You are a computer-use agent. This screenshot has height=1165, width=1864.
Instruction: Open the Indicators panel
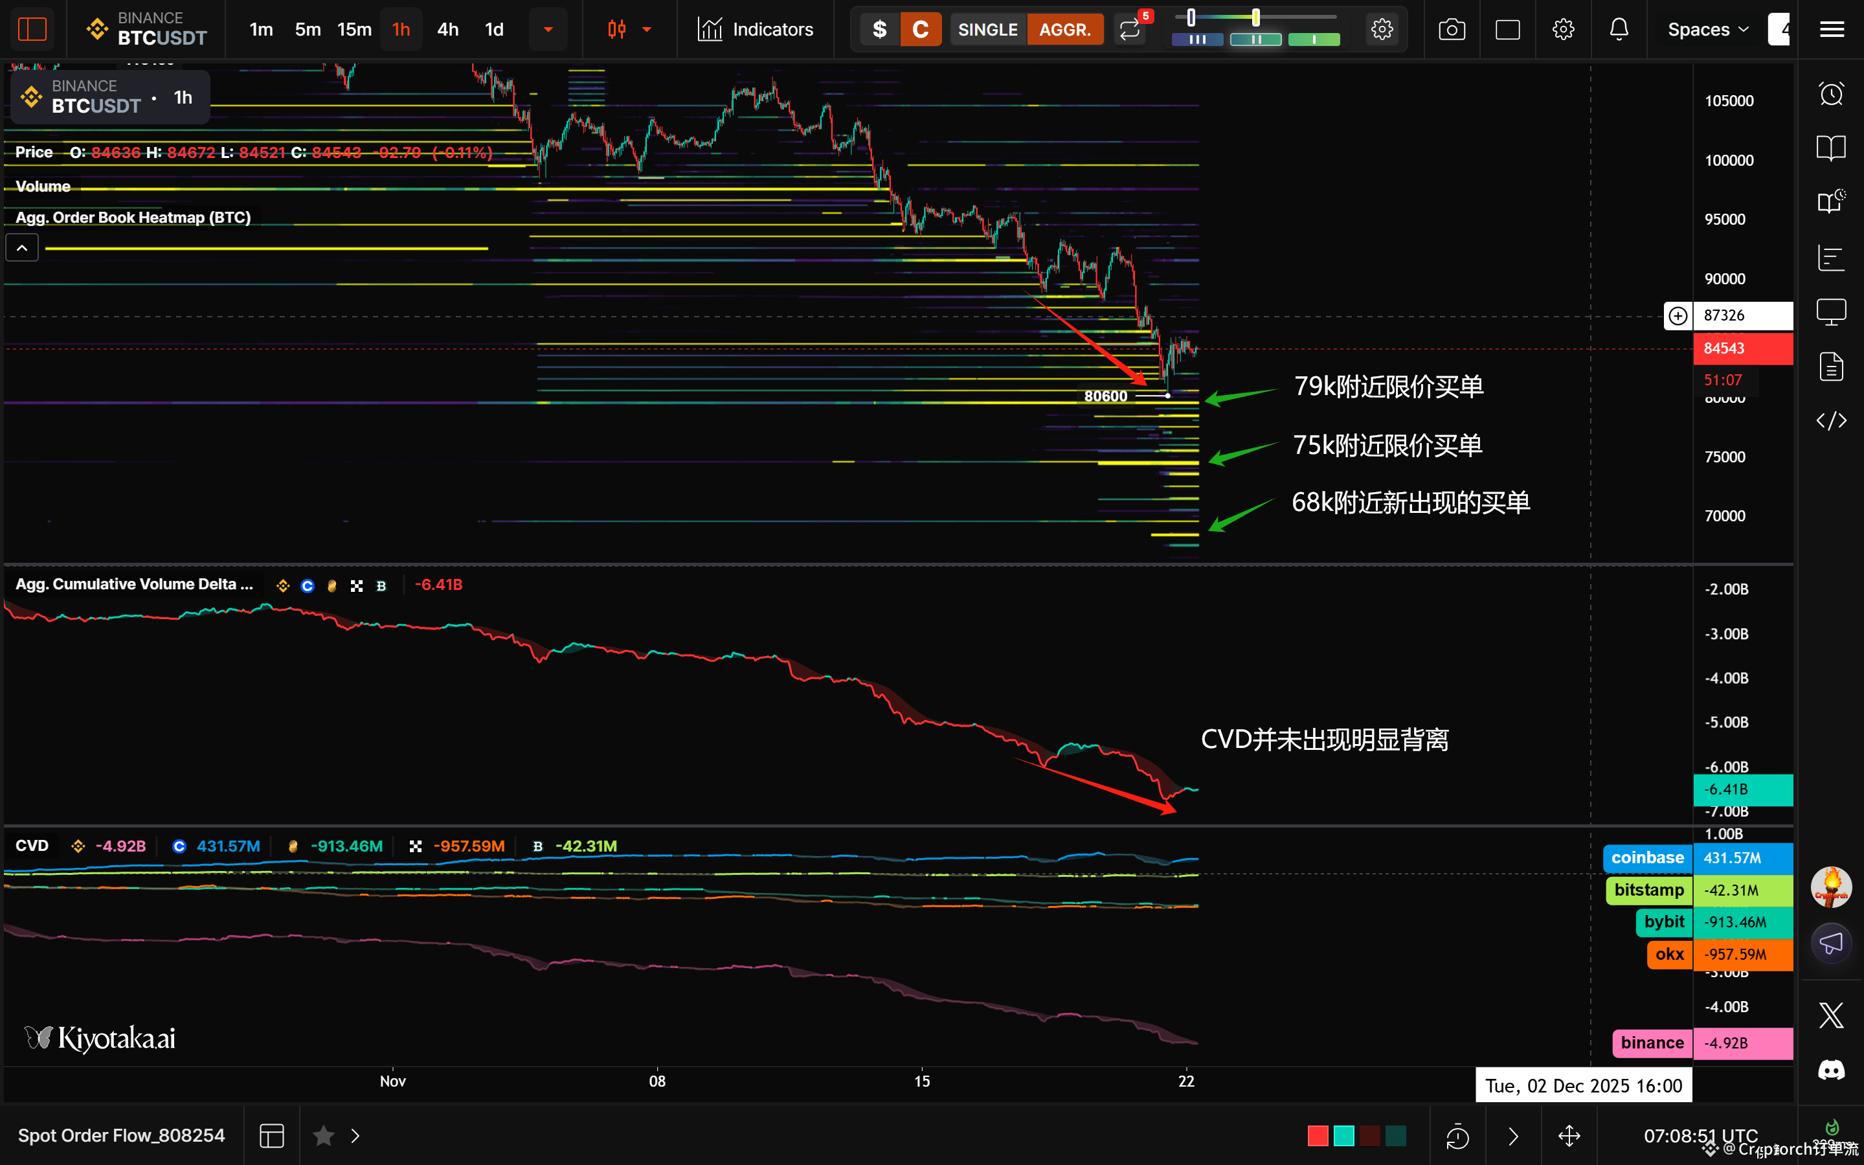click(x=755, y=29)
